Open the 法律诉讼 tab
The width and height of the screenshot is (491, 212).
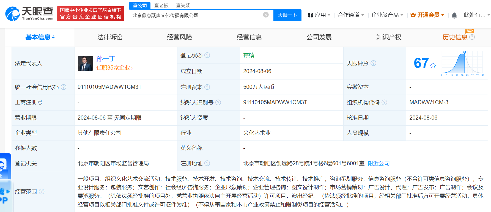coord(110,37)
